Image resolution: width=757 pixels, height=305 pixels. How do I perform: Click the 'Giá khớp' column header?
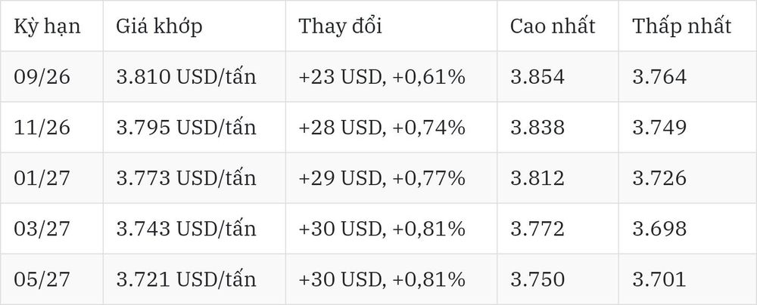(x=159, y=26)
